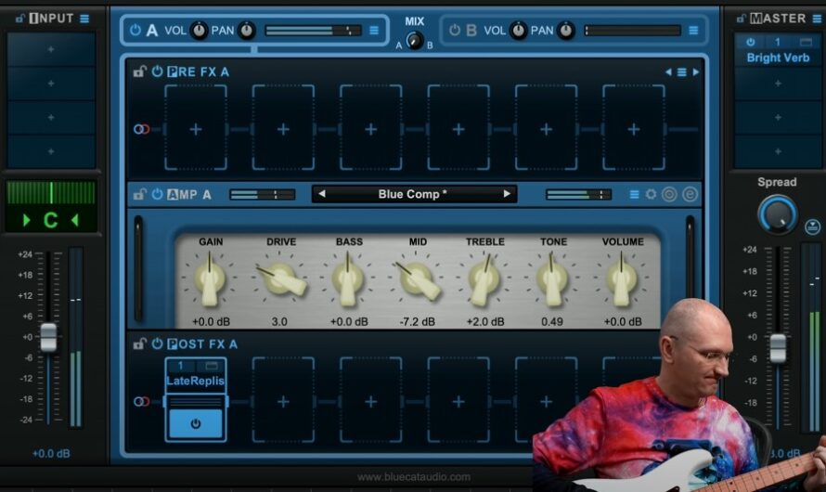Select Bright Verb master effect
Viewport: 826px width, 492px height.
(778, 58)
